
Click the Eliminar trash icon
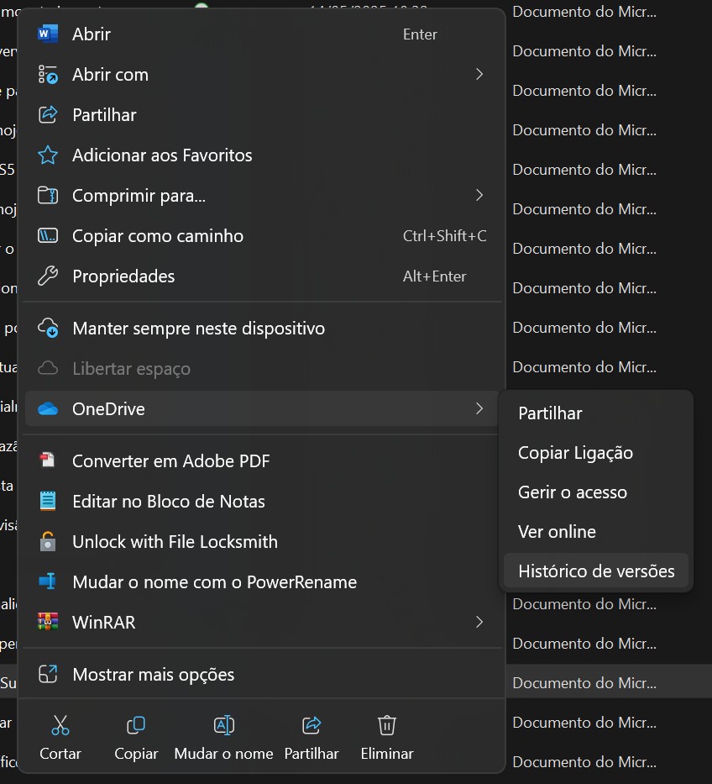[386, 725]
